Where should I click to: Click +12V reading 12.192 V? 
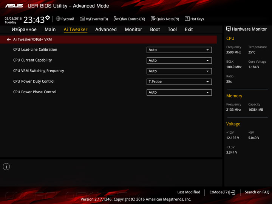[x=233, y=138]
